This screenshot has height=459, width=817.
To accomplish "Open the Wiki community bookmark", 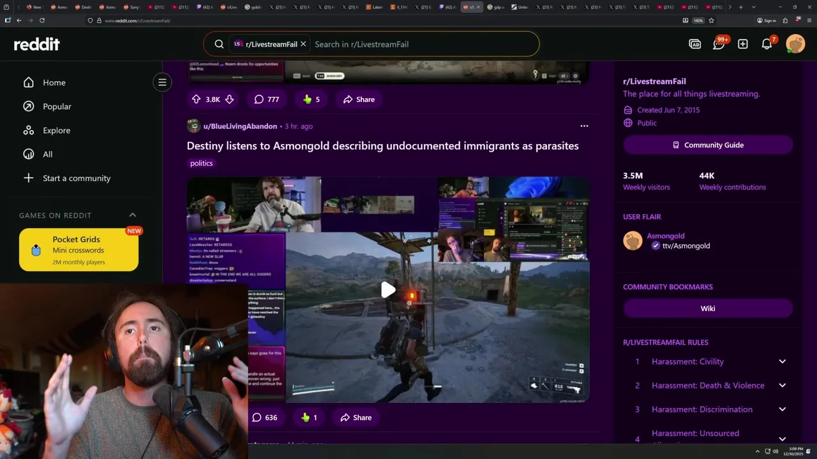I will click(x=708, y=309).
